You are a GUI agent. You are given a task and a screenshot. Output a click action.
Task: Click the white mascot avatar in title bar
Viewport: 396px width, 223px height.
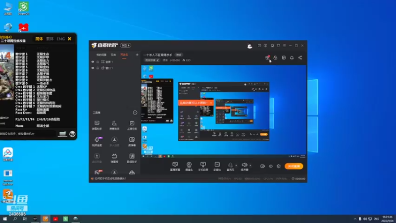click(x=249, y=46)
